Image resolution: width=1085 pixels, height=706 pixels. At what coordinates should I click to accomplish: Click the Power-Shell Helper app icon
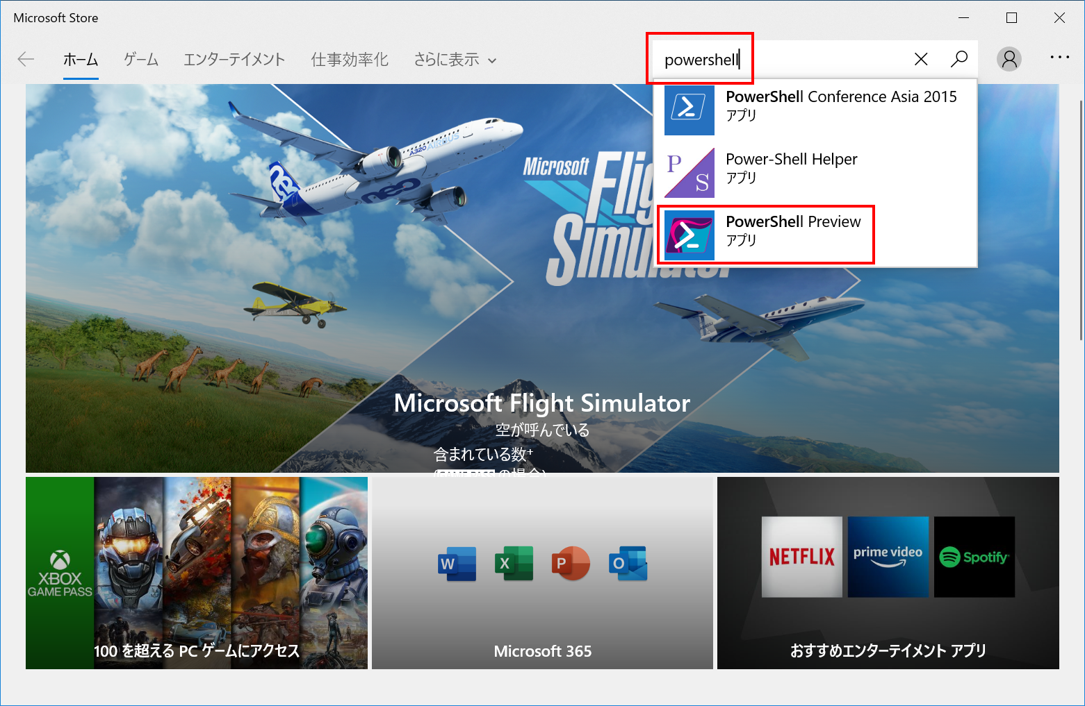pyautogui.click(x=688, y=173)
